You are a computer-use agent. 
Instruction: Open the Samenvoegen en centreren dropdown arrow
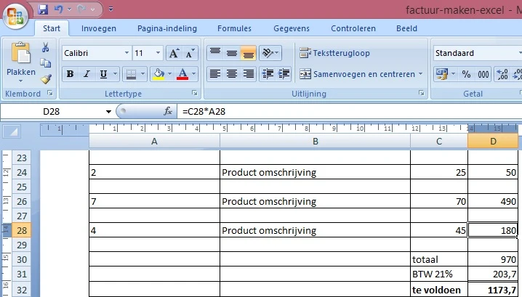pyautogui.click(x=420, y=74)
